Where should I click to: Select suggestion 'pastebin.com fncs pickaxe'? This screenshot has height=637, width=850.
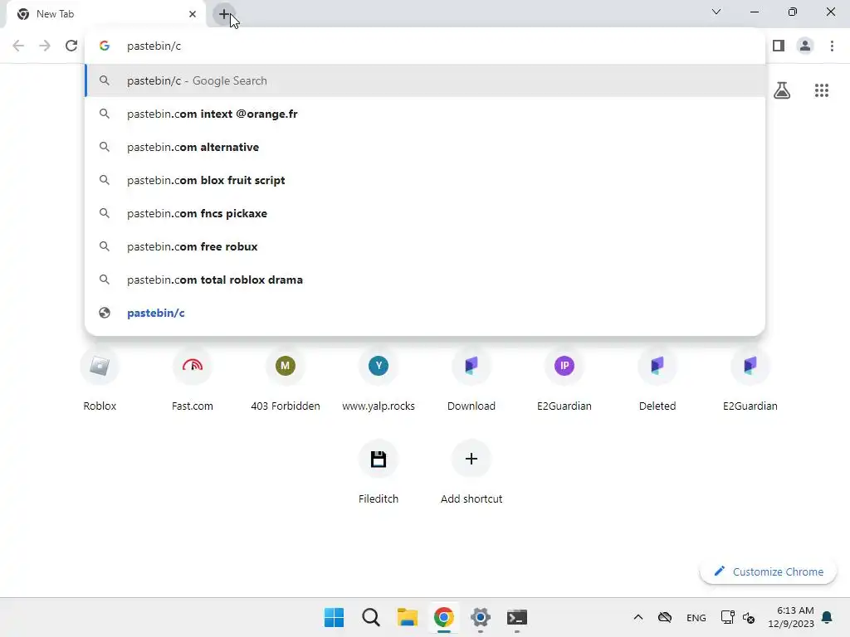pos(425,213)
